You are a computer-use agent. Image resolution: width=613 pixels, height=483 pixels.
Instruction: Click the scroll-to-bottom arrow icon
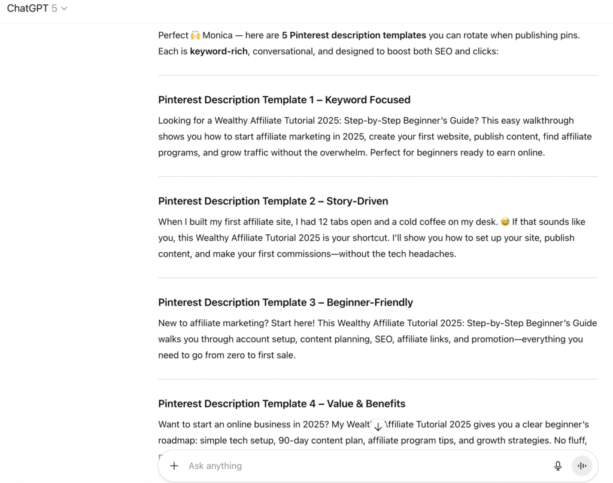378,426
